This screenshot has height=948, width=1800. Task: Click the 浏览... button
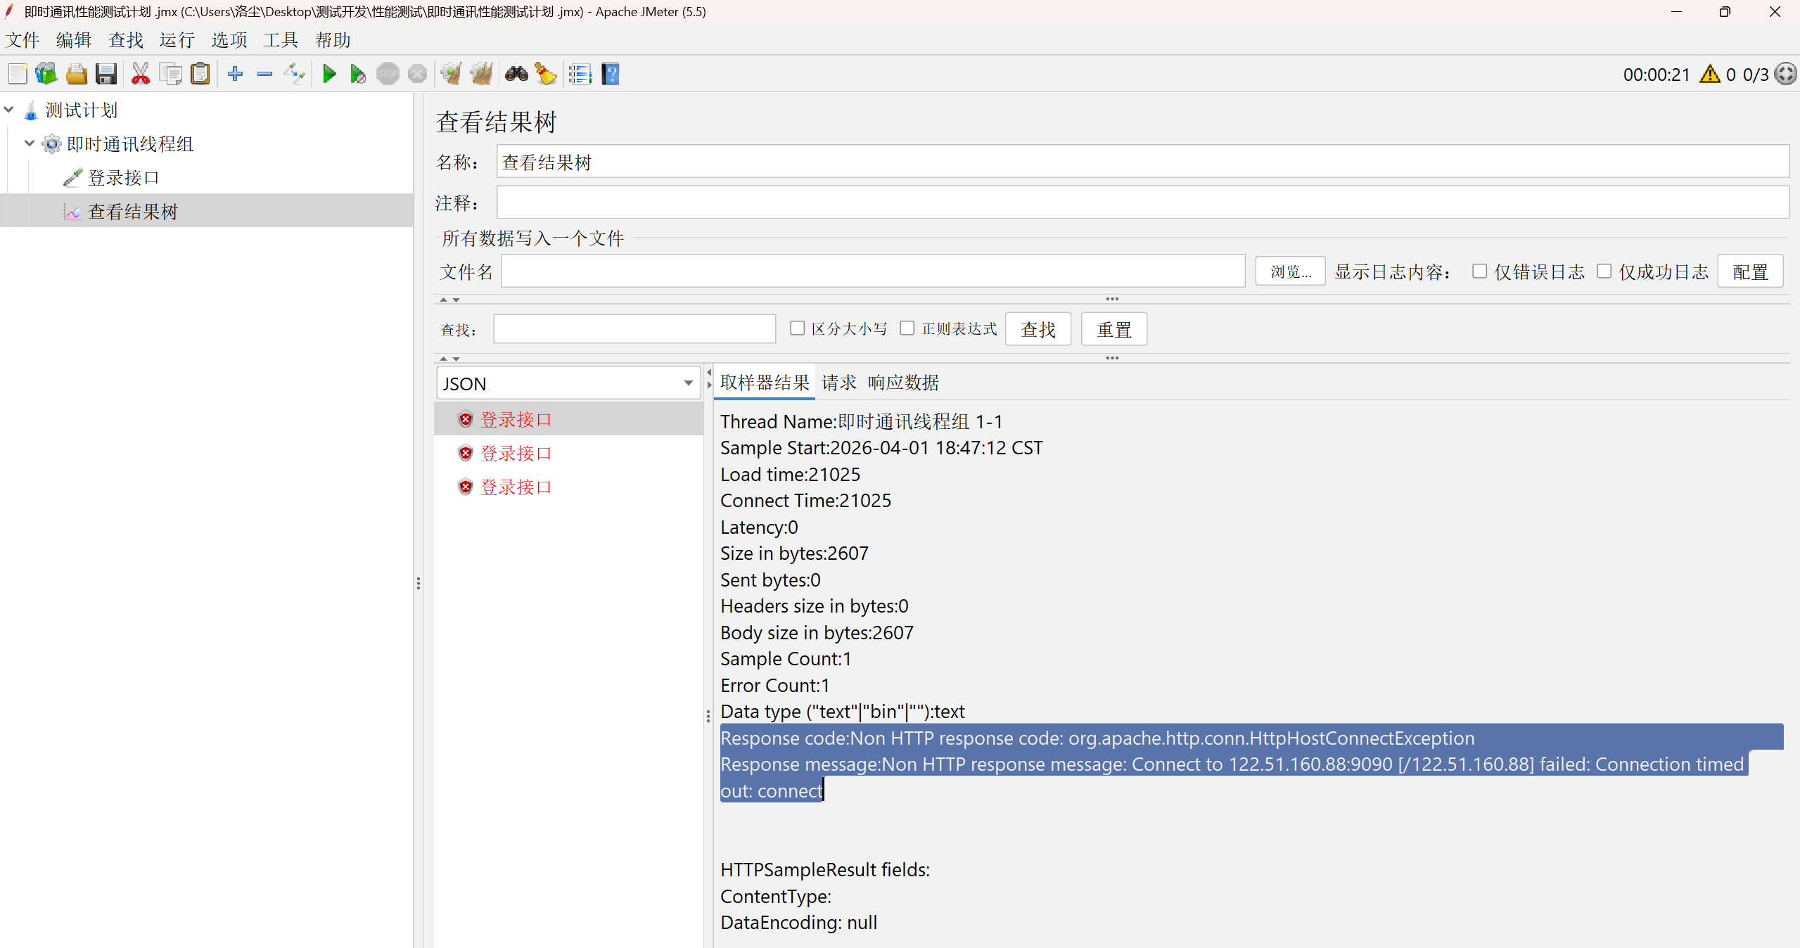pyautogui.click(x=1290, y=272)
